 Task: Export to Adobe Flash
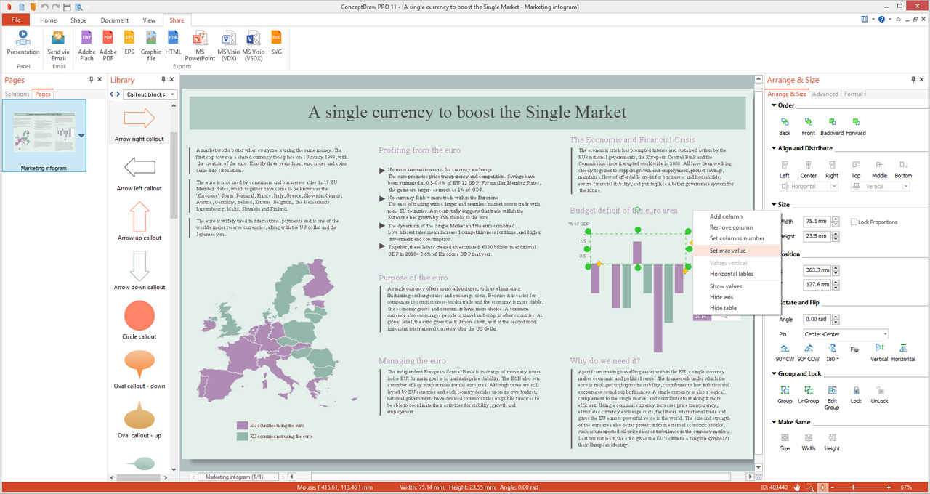86,44
